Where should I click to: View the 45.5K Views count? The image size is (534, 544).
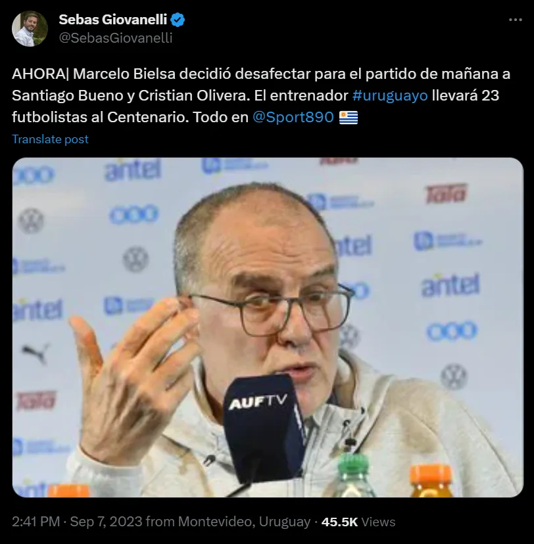coord(358,522)
